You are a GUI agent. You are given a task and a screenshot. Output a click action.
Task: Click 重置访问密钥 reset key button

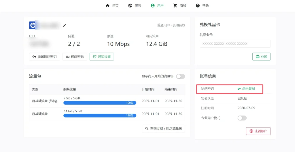[45, 57]
